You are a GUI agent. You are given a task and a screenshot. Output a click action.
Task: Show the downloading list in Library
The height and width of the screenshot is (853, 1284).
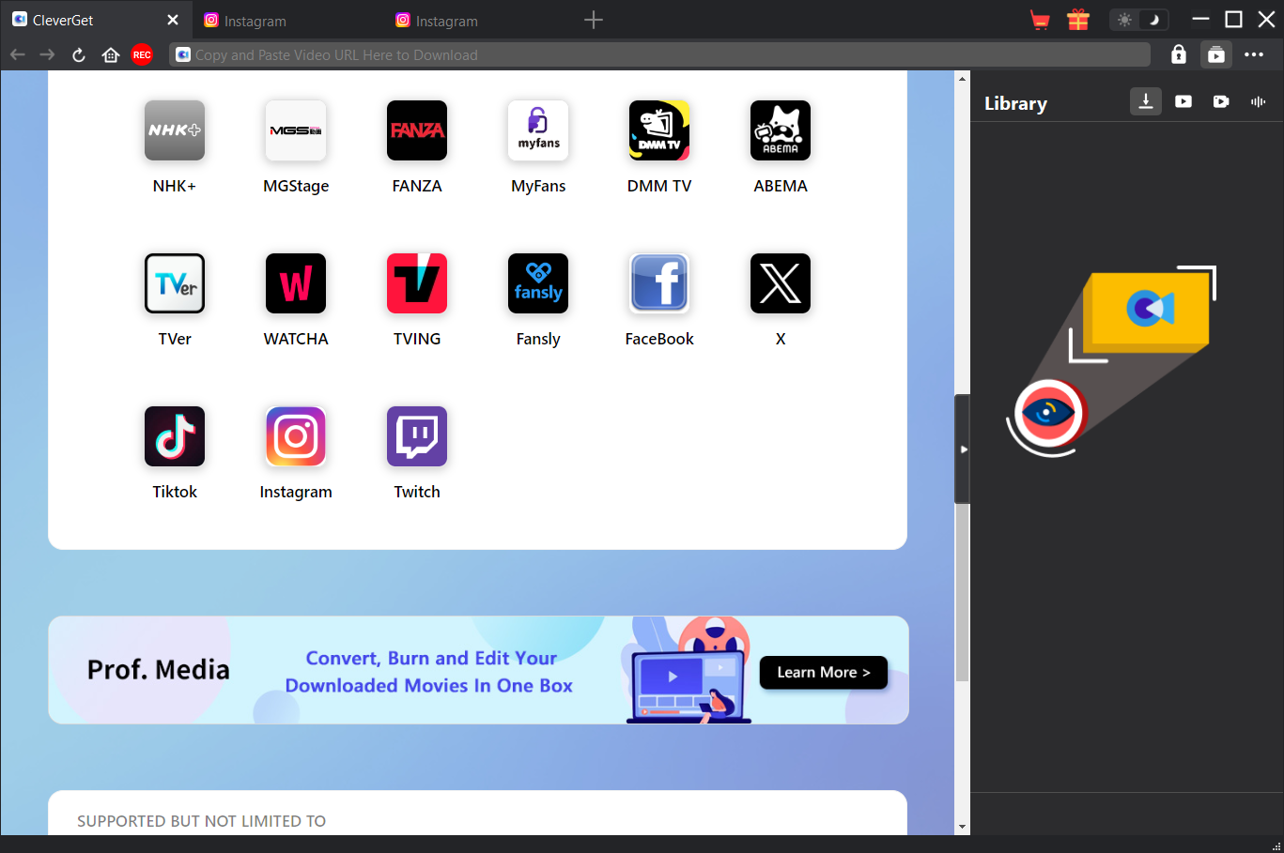(x=1146, y=101)
